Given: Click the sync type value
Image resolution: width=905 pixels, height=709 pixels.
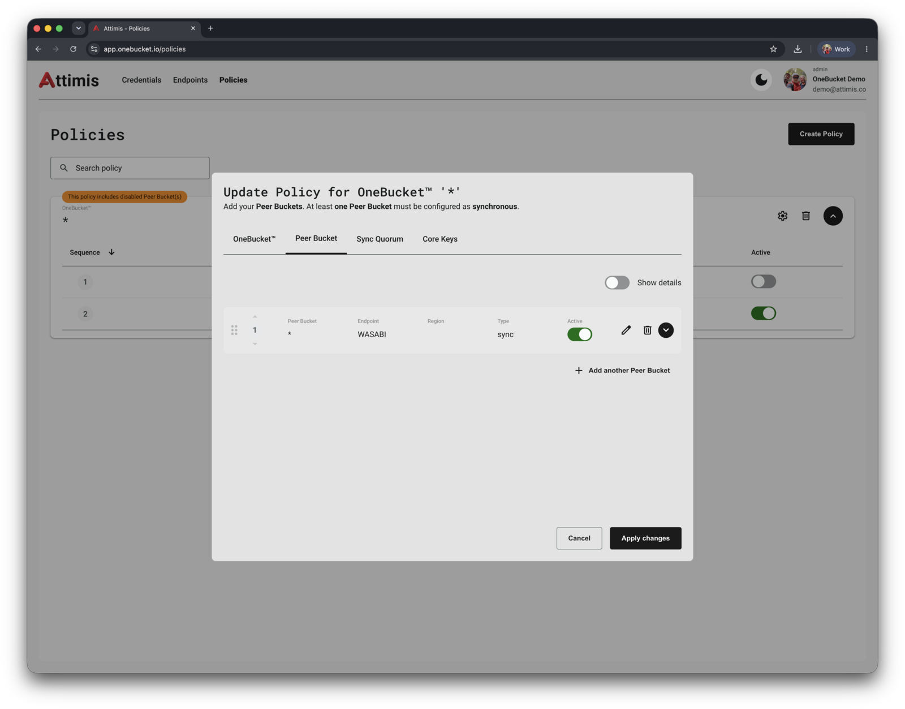Looking at the screenshot, I should coord(505,334).
